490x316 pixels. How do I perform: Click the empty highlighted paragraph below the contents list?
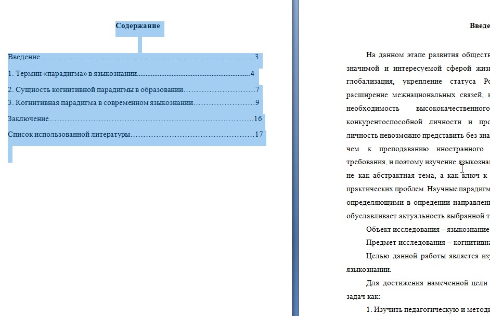pyautogui.click(x=10, y=154)
